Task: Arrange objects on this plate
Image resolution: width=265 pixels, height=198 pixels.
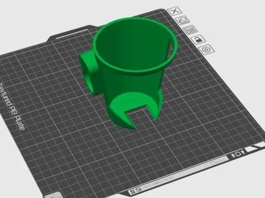Action: 190,30
